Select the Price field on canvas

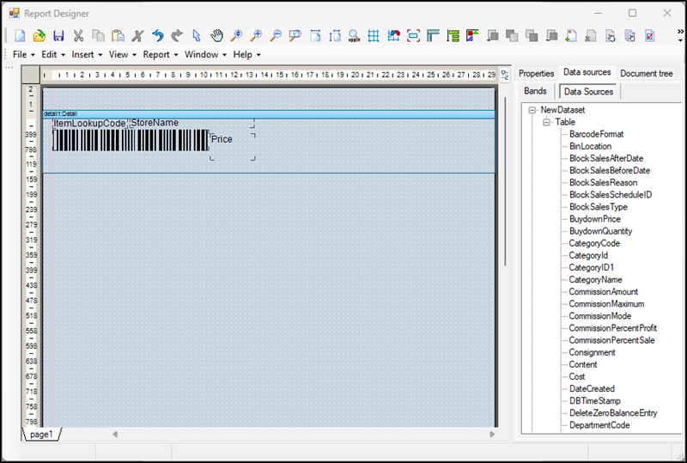click(x=232, y=147)
